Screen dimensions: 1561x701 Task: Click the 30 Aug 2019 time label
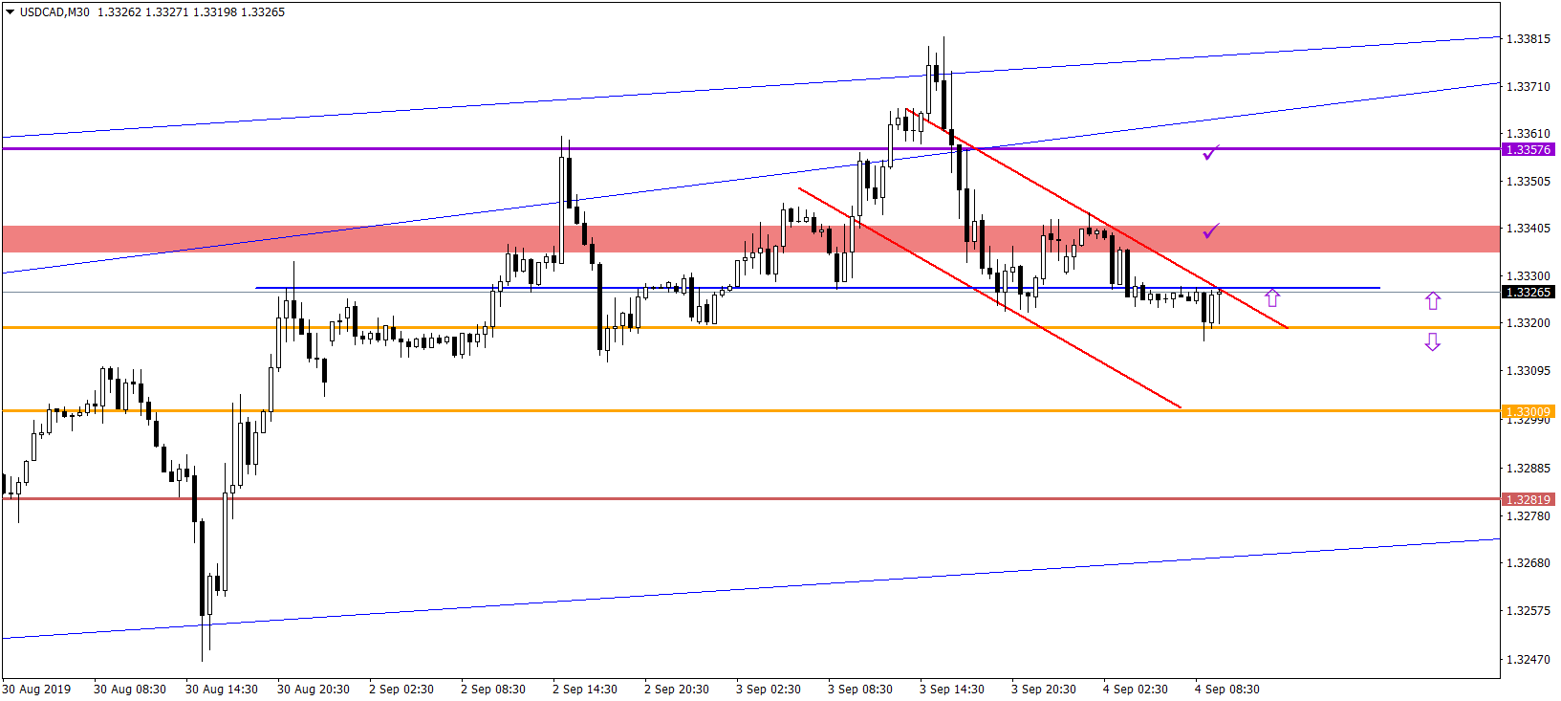point(36,690)
